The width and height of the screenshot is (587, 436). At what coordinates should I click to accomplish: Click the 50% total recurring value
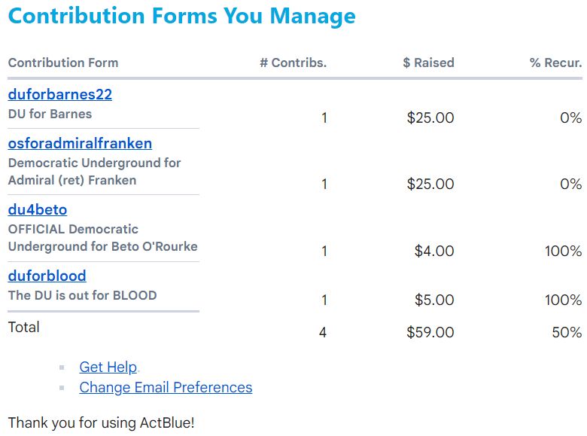click(x=567, y=332)
